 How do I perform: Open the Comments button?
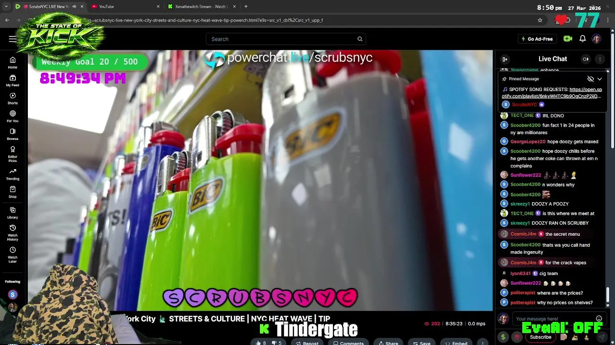(348, 343)
